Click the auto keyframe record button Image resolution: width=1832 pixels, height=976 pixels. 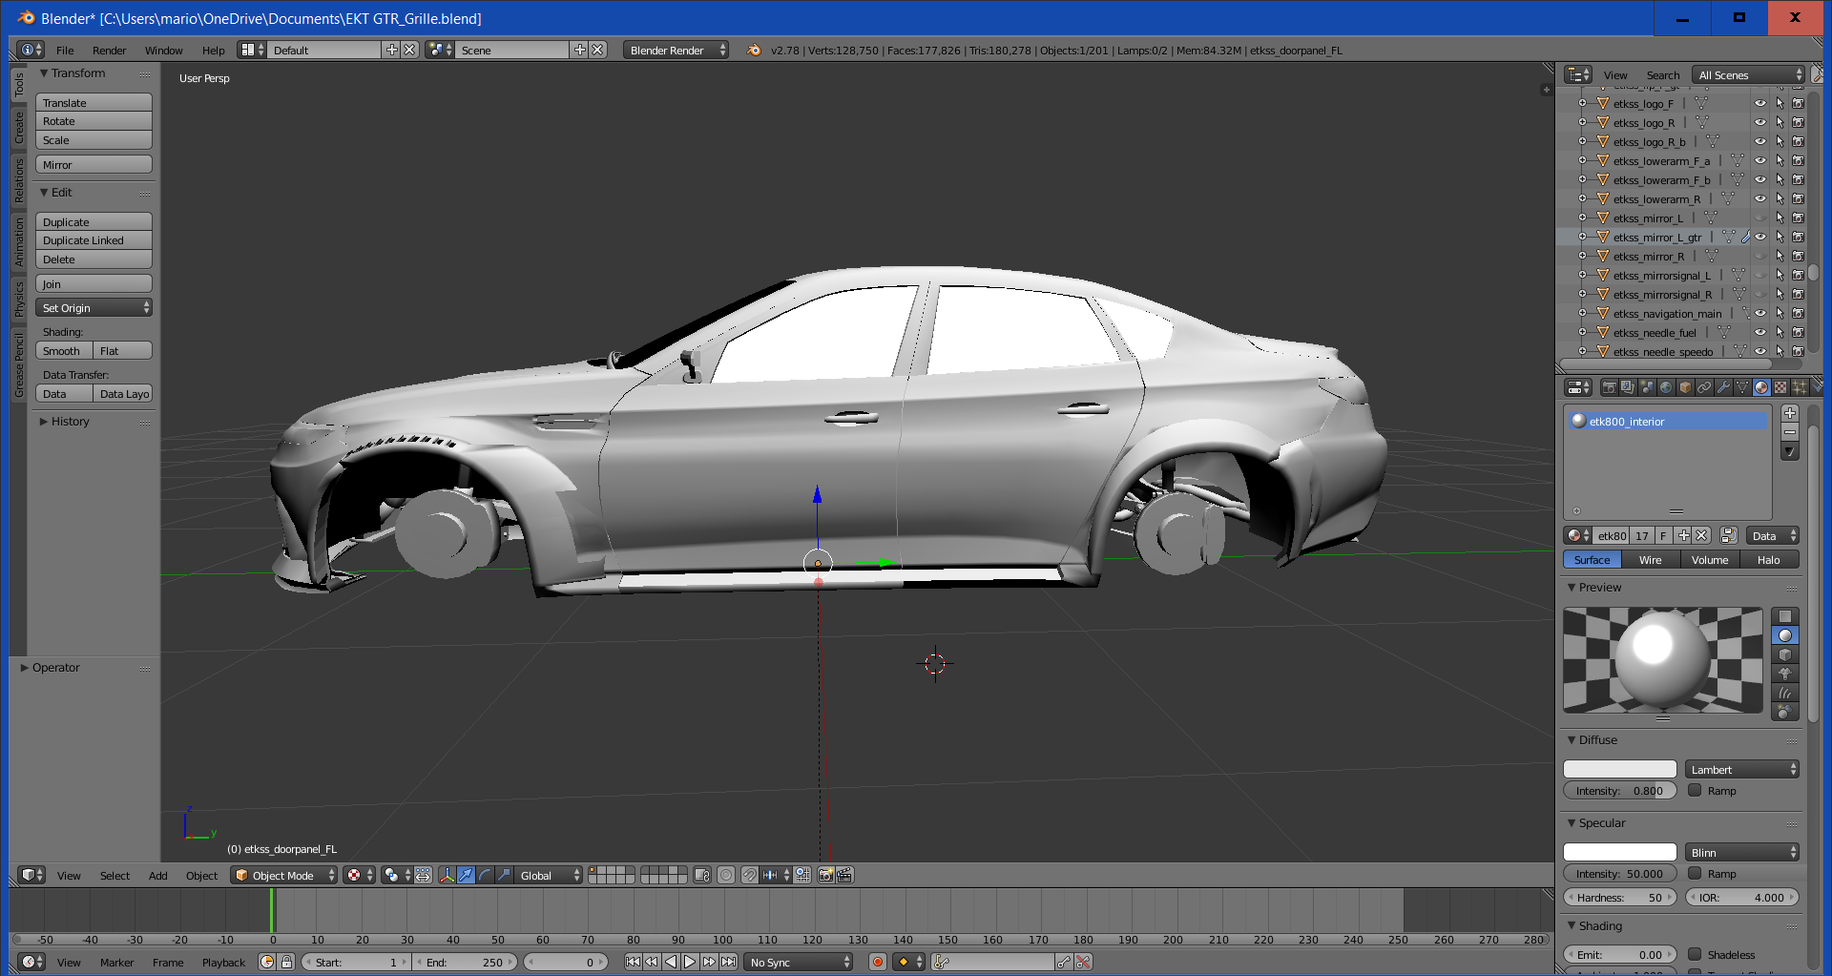click(878, 962)
